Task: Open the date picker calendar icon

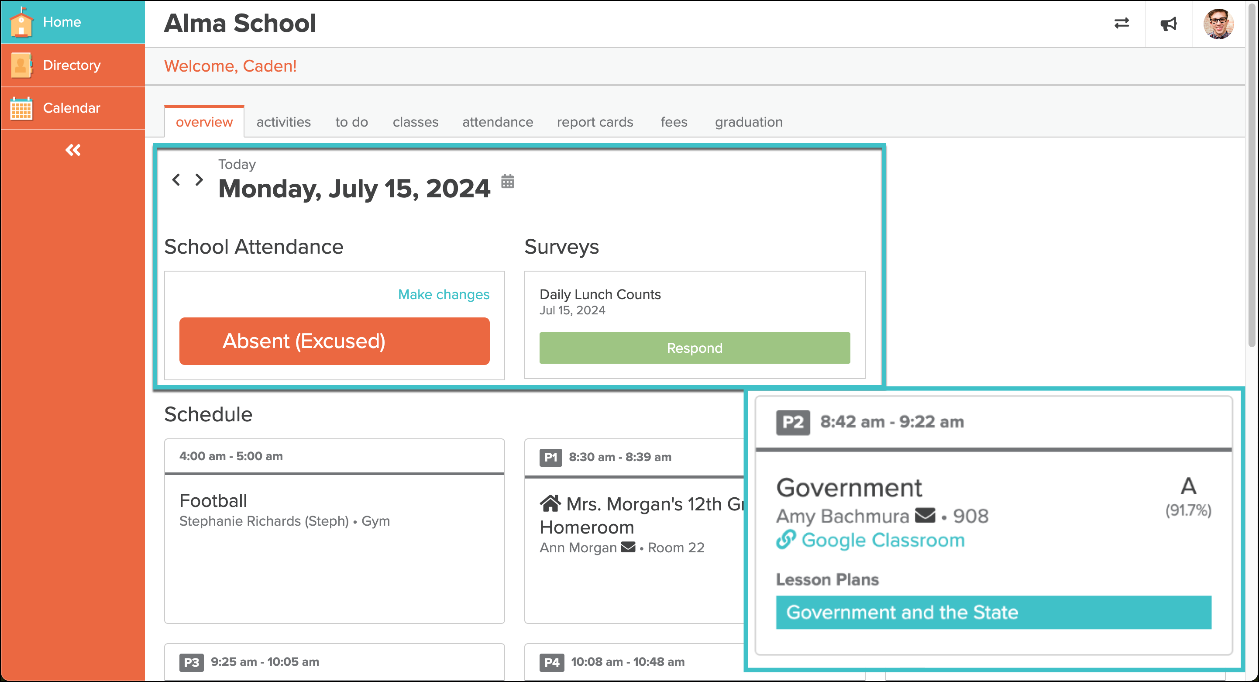Action: coord(507,181)
